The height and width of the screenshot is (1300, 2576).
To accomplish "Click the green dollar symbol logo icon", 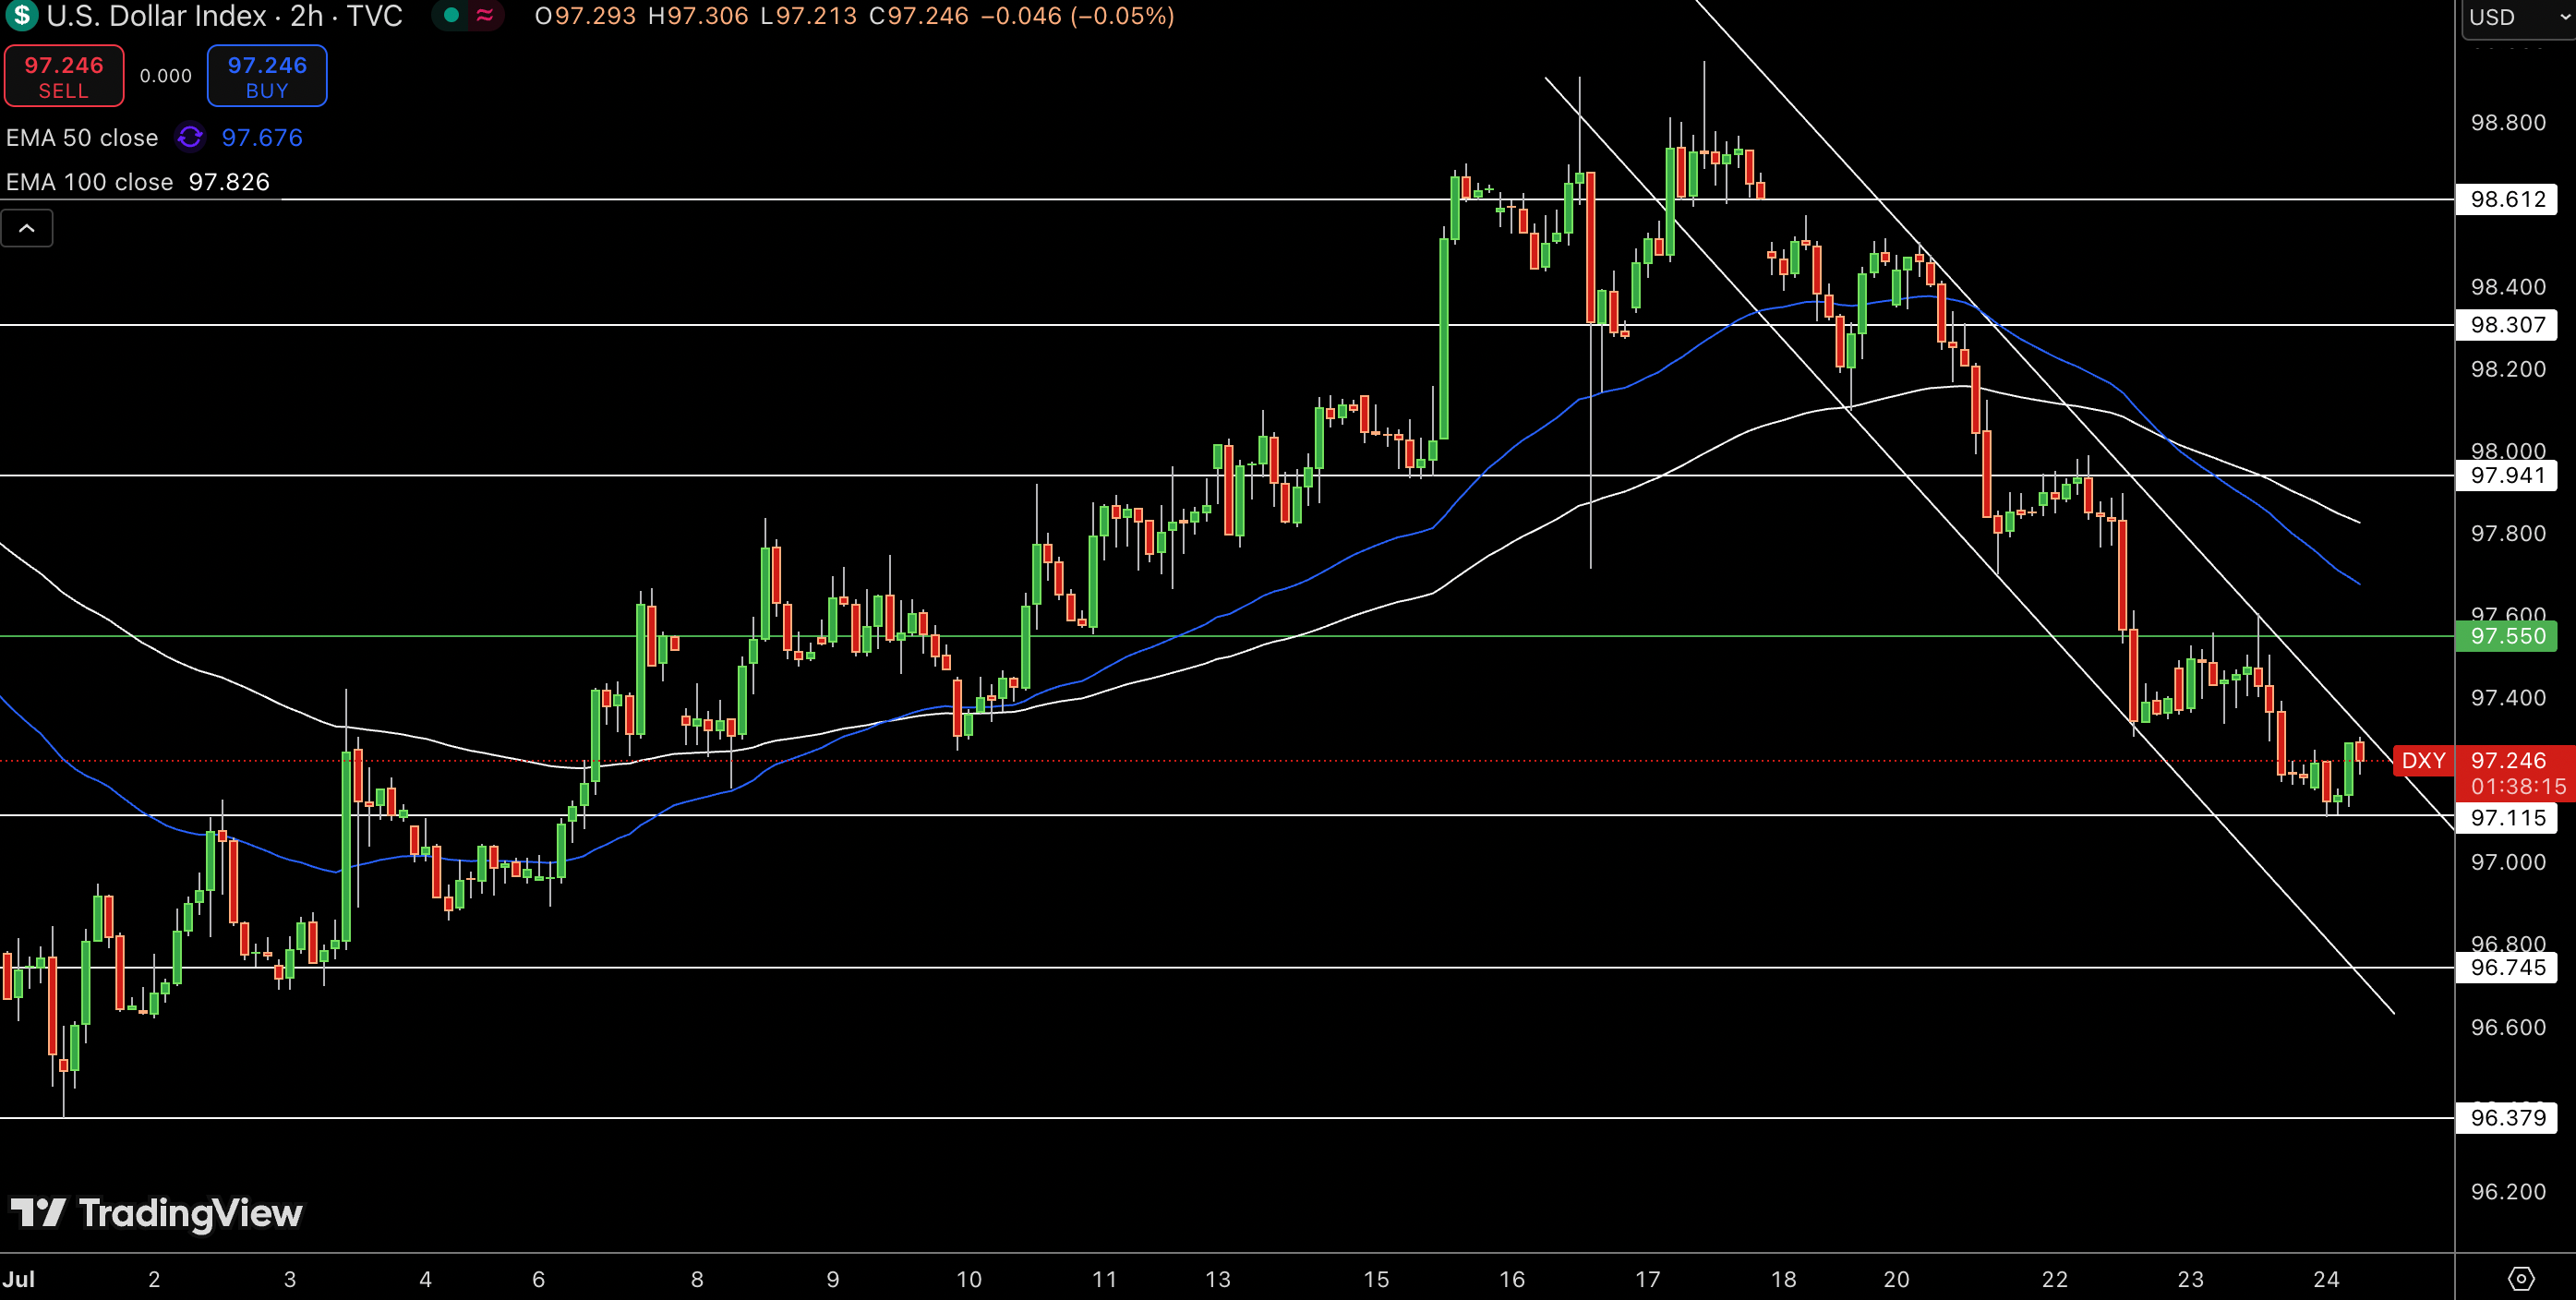I will pyautogui.click(x=21, y=15).
